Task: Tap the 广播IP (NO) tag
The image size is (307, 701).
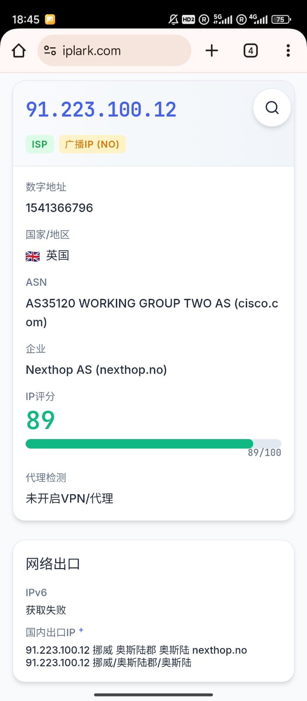Action: coord(92,144)
